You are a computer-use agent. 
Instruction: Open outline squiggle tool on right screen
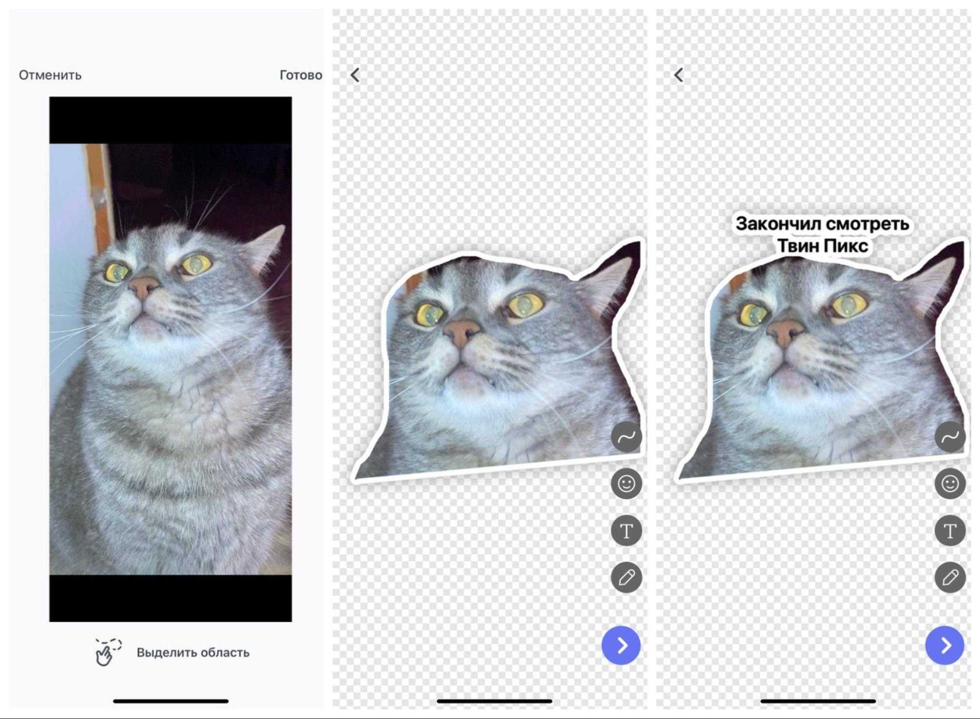click(950, 437)
